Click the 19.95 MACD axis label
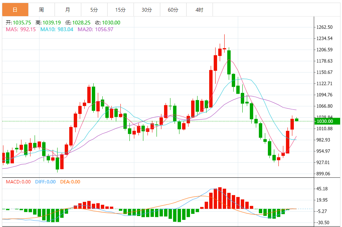Screen dimensions: 342x227 [x=322, y=200]
